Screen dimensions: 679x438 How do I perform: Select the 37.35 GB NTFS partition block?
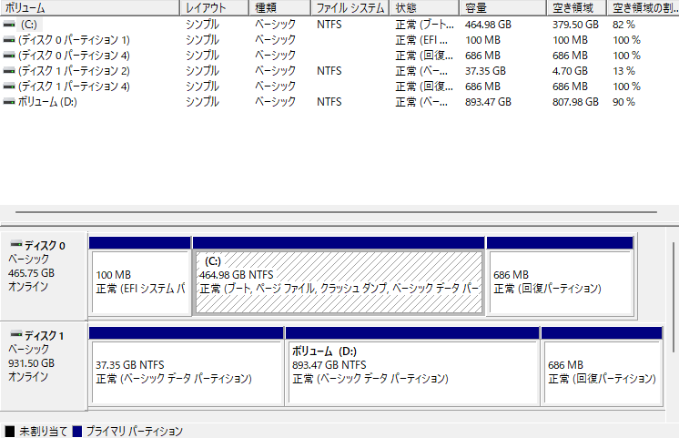(186, 372)
